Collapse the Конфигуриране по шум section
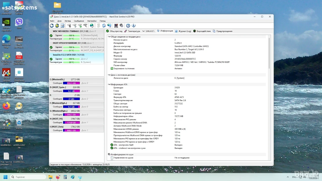 (x=109, y=154)
